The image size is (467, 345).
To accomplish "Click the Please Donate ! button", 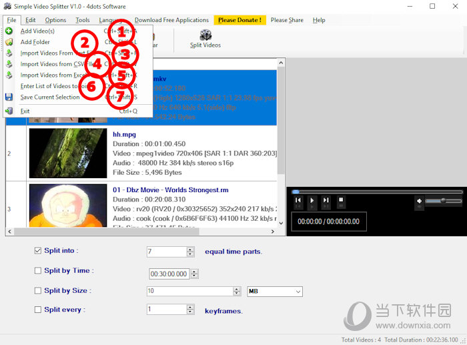I will click(x=240, y=20).
